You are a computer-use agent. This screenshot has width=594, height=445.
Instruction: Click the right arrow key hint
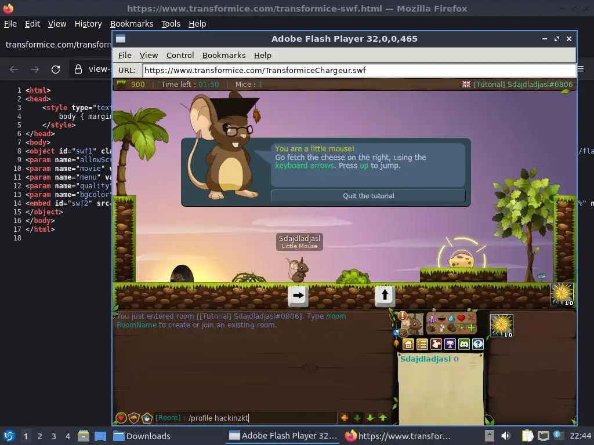298,296
